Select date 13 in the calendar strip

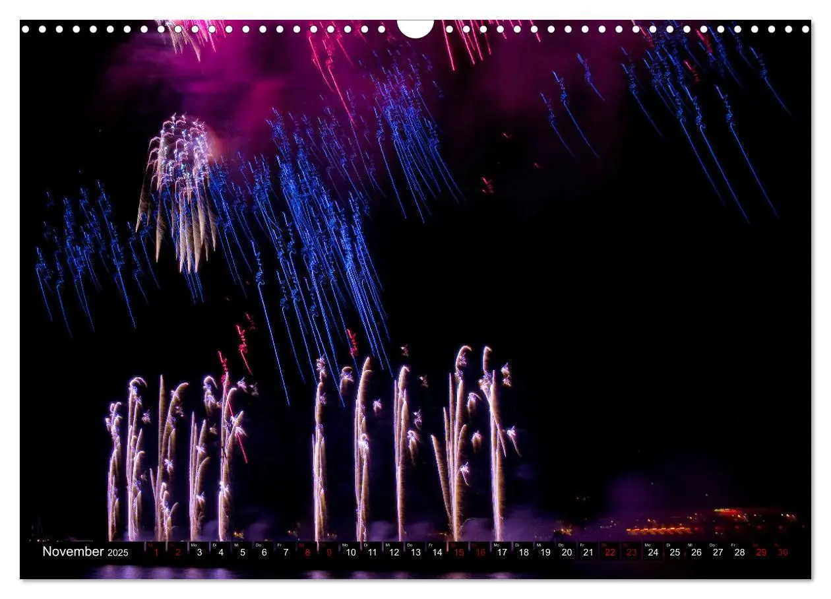[x=415, y=552]
